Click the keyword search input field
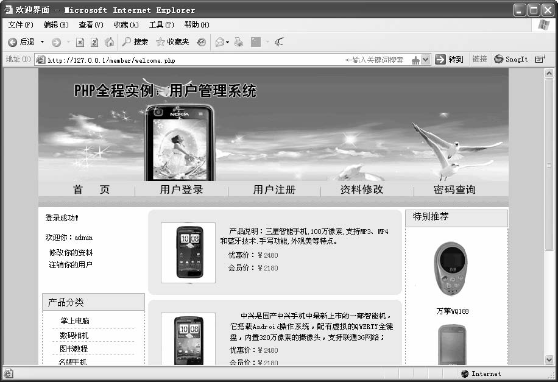The image size is (558, 382). click(375, 60)
